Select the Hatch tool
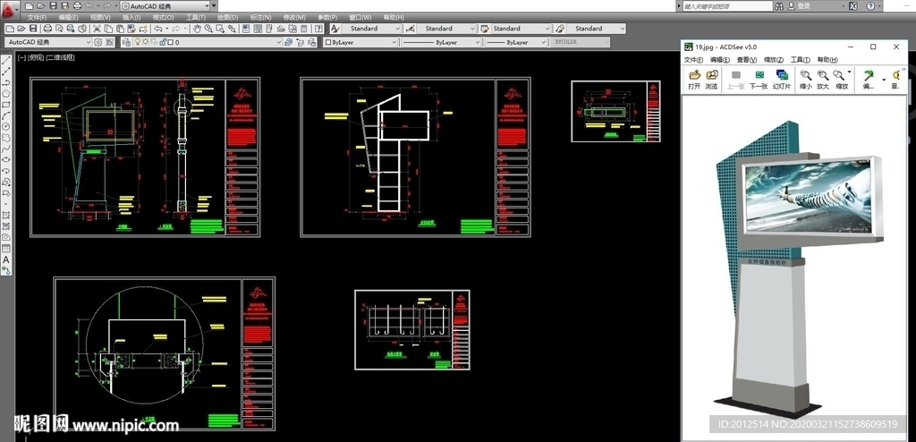916x442 pixels. pyautogui.click(x=6, y=215)
